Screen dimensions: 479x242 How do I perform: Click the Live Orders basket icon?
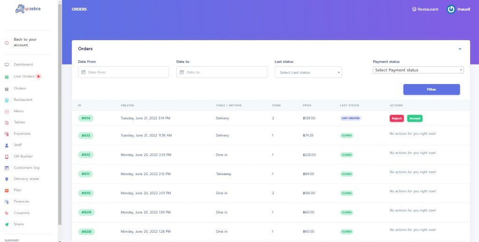(7, 77)
